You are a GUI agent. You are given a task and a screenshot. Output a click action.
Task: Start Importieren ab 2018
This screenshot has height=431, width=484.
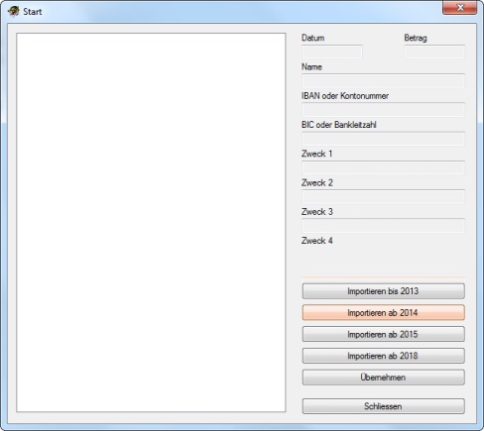pyautogui.click(x=383, y=356)
